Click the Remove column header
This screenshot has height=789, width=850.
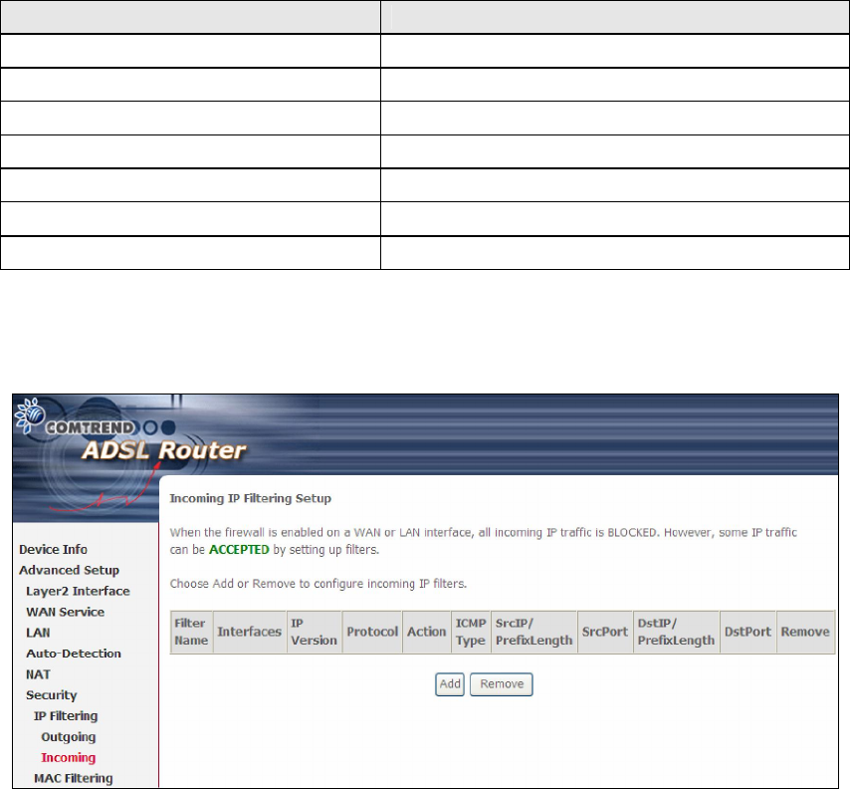(x=805, y=632)
